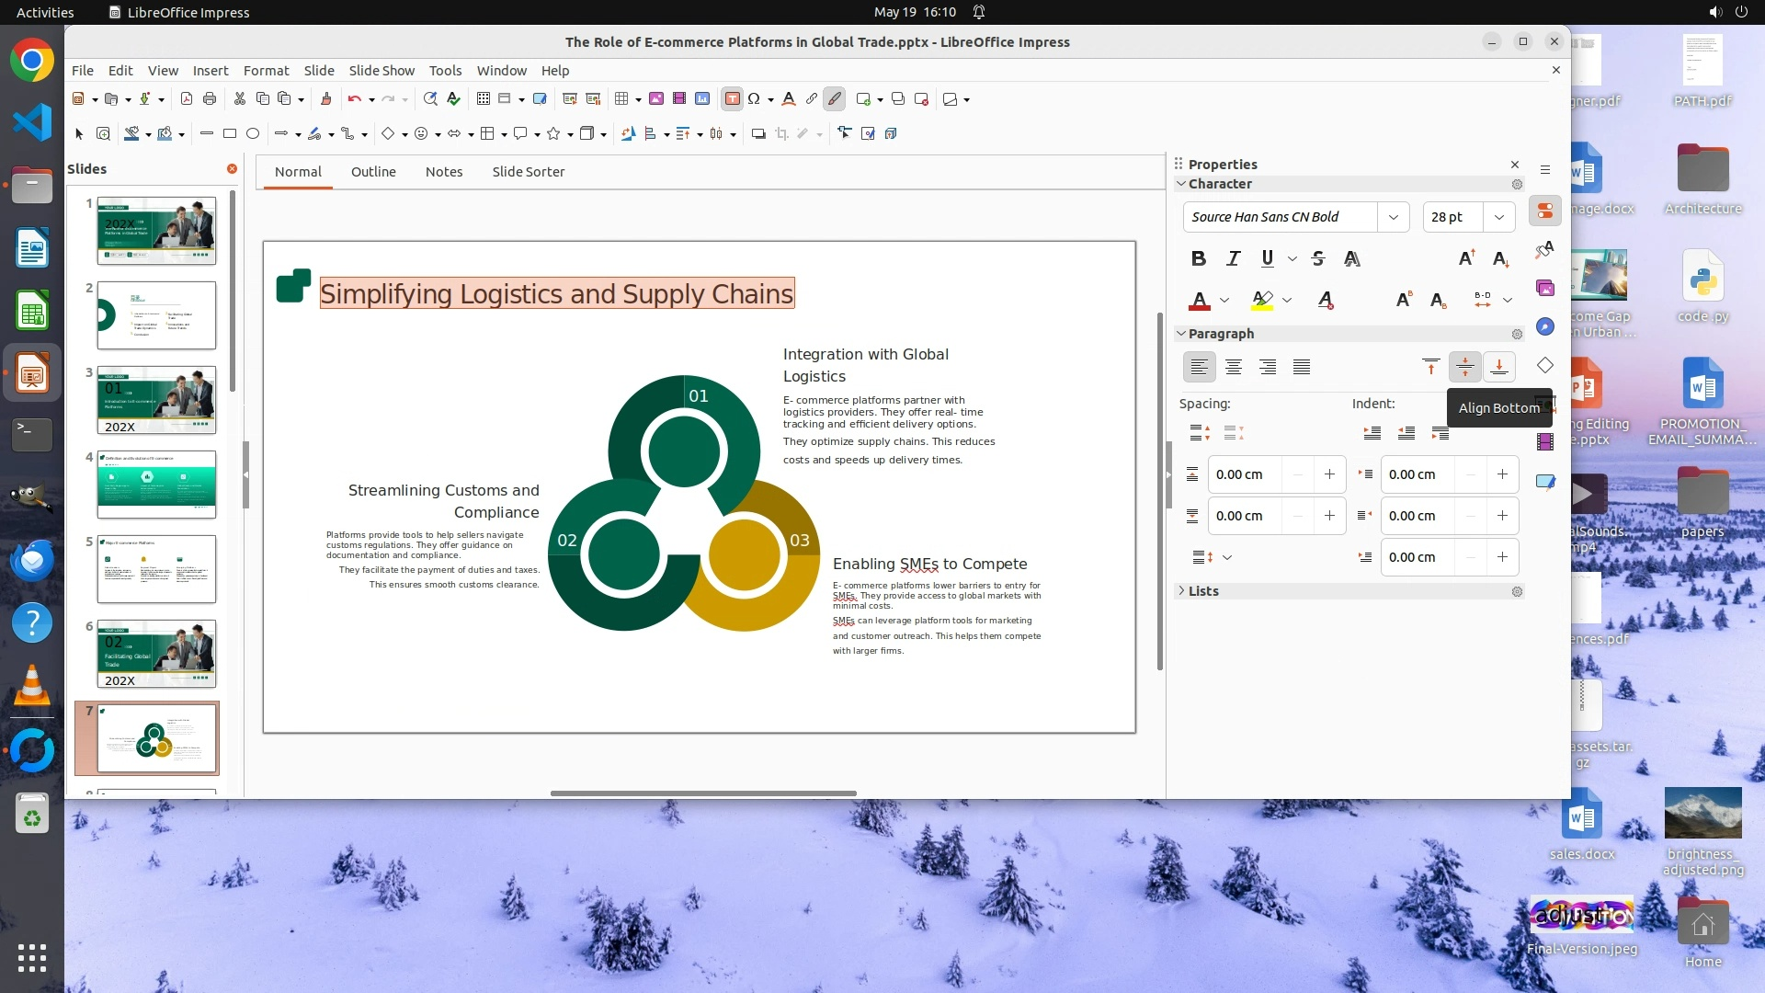
Task: Open the Slide Show menu
Action: pos(381,70)
